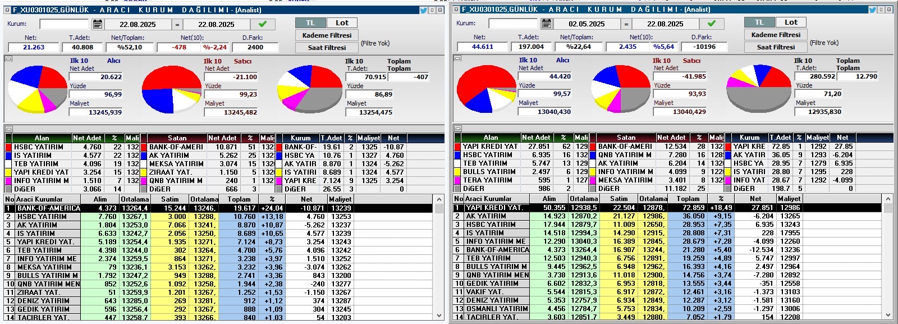Sort by Satan header in left window
898x324 pixels.
177,138
